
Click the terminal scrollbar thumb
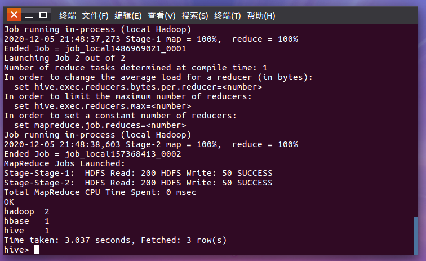[416, 236]
